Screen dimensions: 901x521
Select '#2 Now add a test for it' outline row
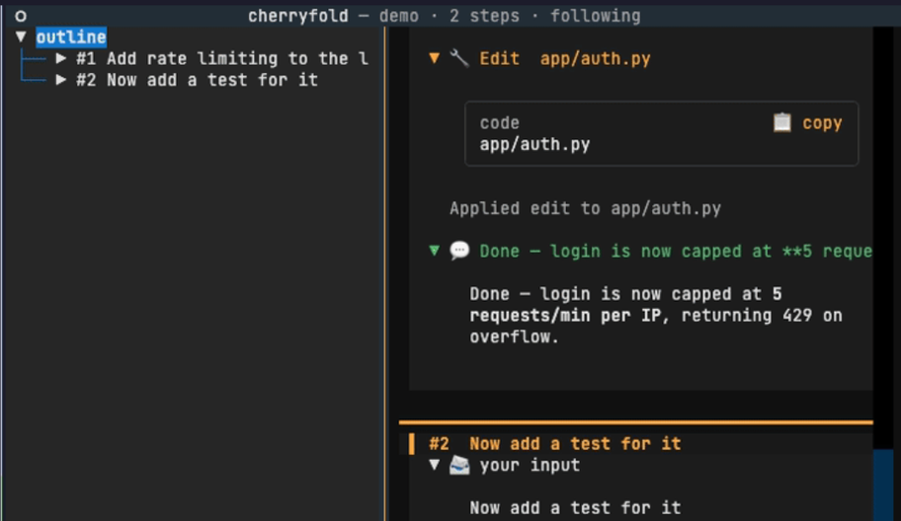point(198,80)
